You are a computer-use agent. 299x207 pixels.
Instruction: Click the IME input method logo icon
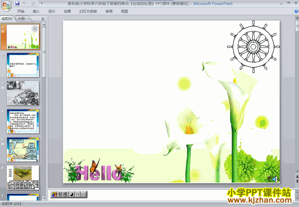point(54,194)
